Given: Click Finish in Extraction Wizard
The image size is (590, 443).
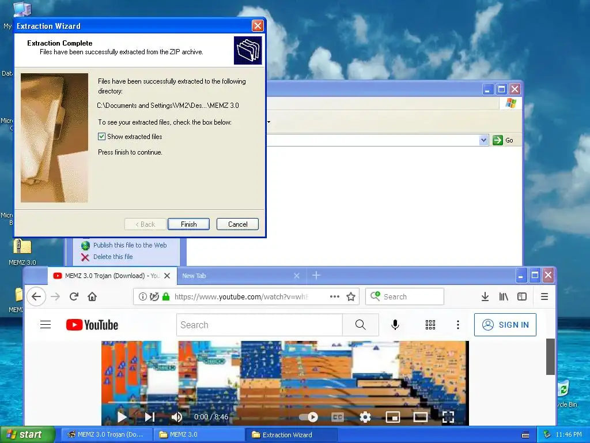Looking at the screenshot, I should coord(188,224).
